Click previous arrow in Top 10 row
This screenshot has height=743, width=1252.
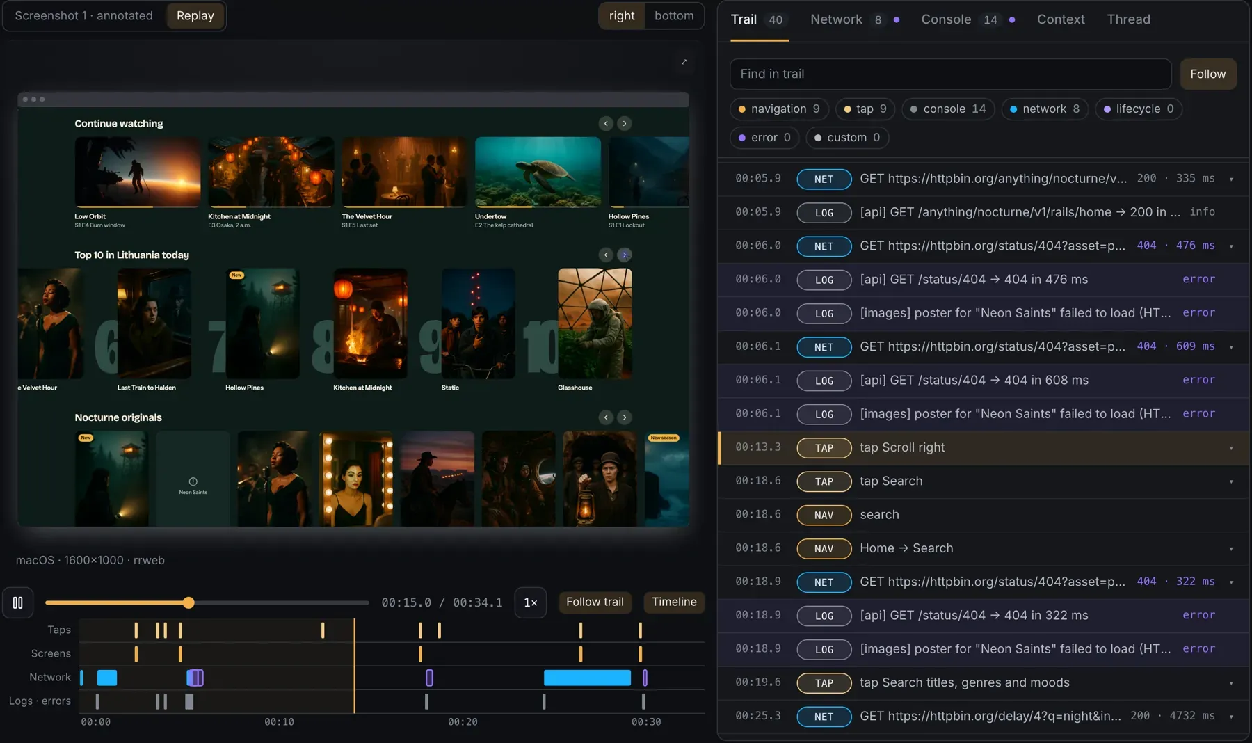click(606, 255)
